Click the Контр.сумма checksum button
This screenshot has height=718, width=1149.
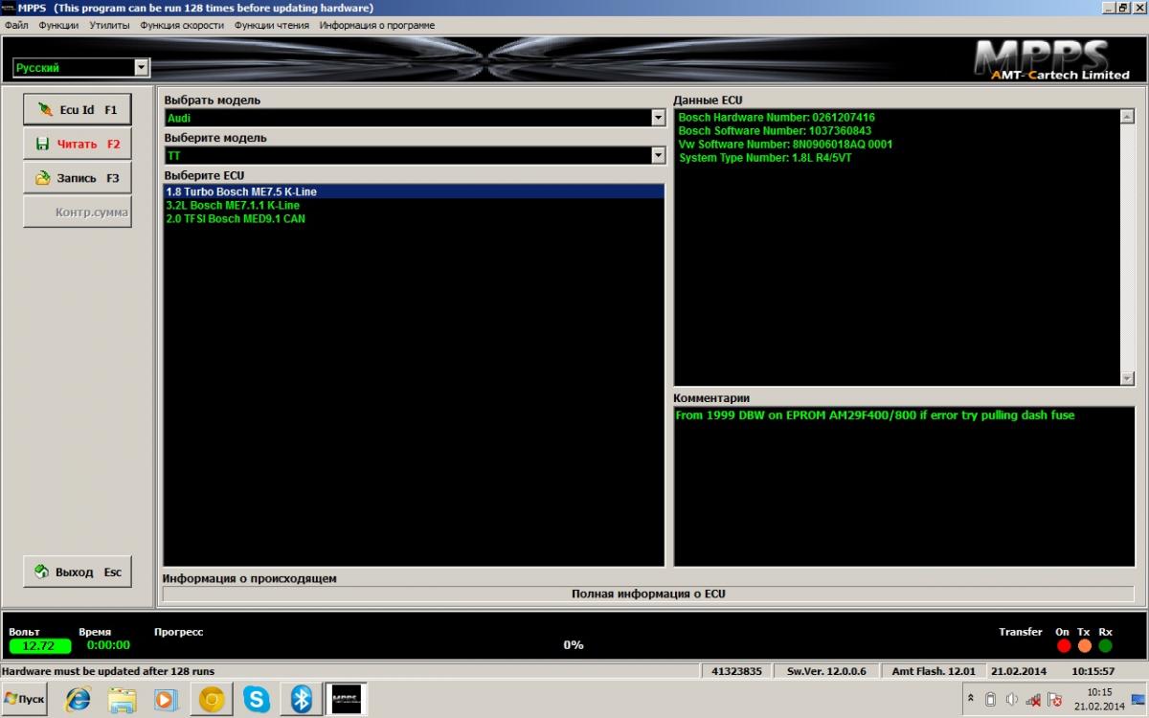(x=77, y=213)
